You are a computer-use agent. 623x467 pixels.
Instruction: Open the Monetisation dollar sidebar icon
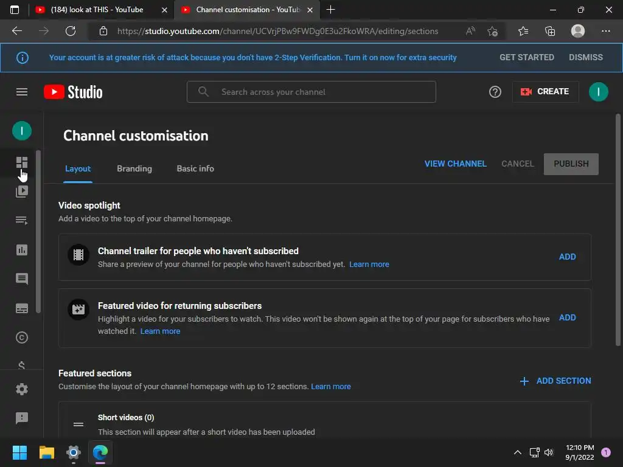click(22, 365)
